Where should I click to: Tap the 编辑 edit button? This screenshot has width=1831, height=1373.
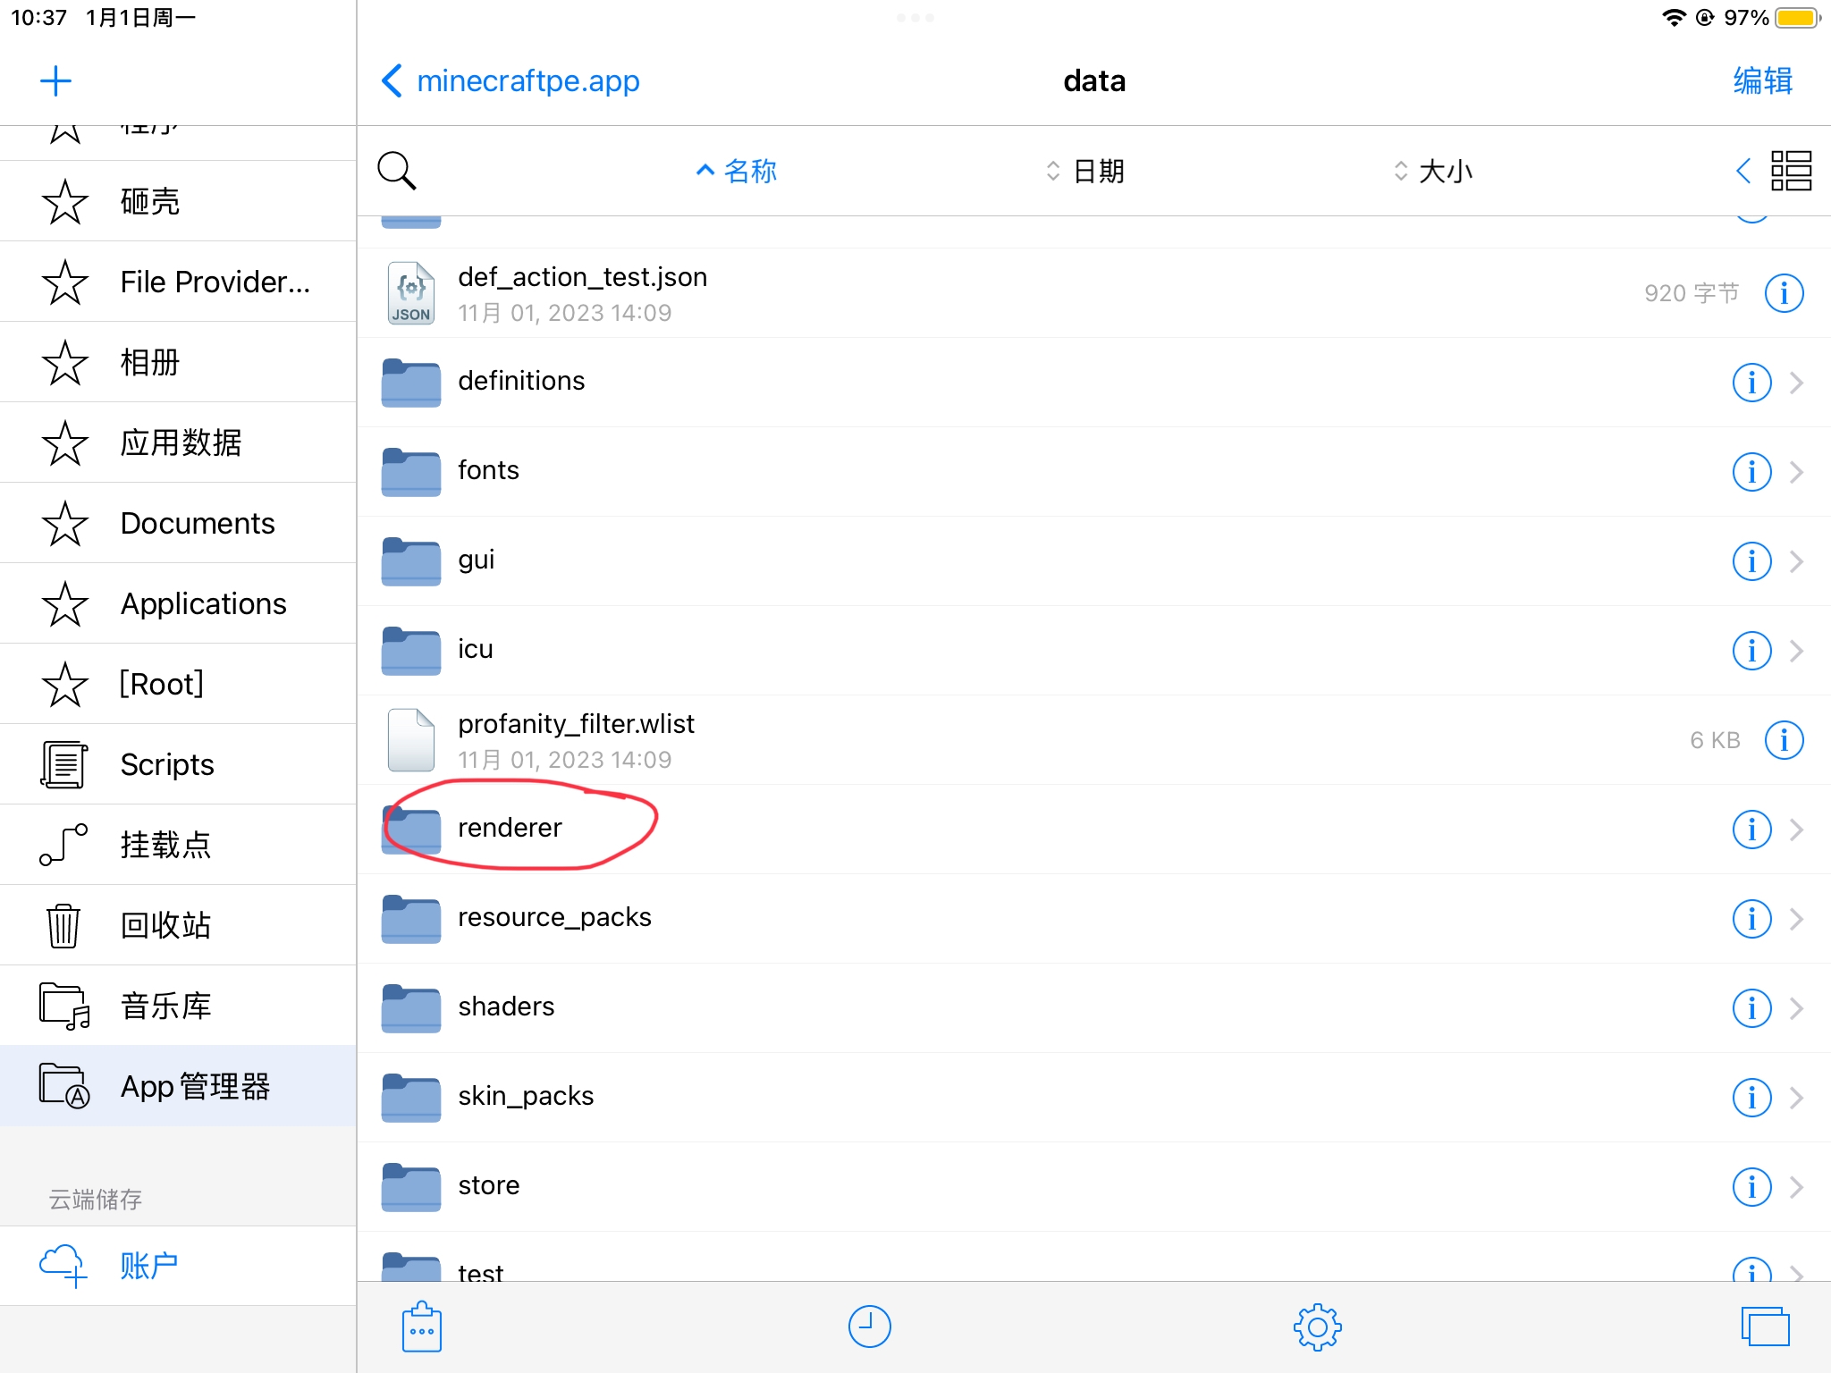click(x=1762, y=81)
